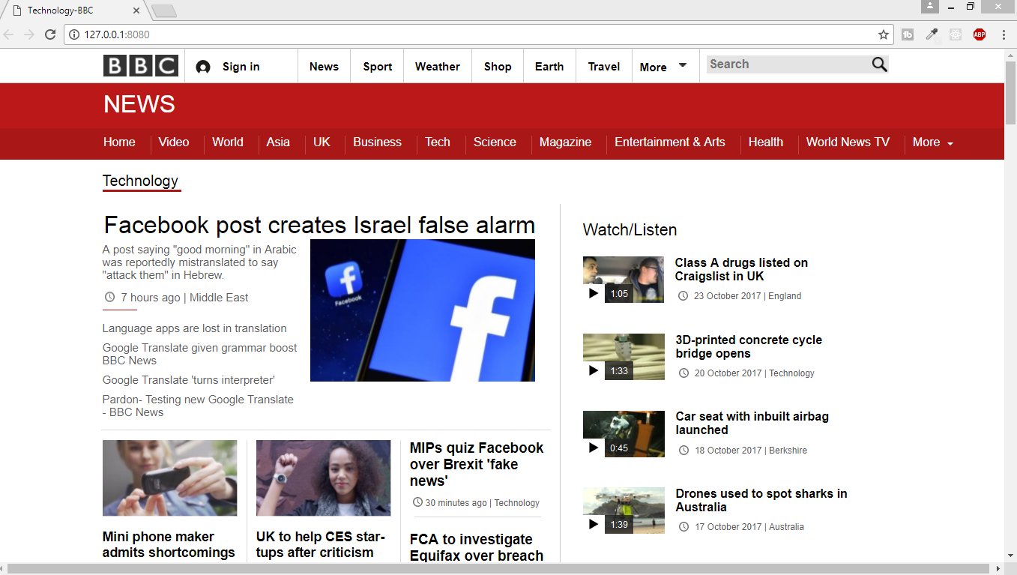The height and width of the screenshot is (575, 1017).
Task: Open Mini phone maker admits shortcomings
Action: pos(169,545)
